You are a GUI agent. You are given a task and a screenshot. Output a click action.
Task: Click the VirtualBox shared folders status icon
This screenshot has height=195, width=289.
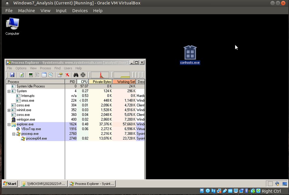[230, 191]
